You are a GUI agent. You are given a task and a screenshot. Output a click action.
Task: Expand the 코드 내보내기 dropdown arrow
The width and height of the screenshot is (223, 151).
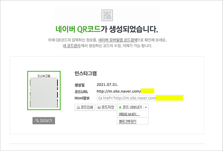(x=146, y=108)
